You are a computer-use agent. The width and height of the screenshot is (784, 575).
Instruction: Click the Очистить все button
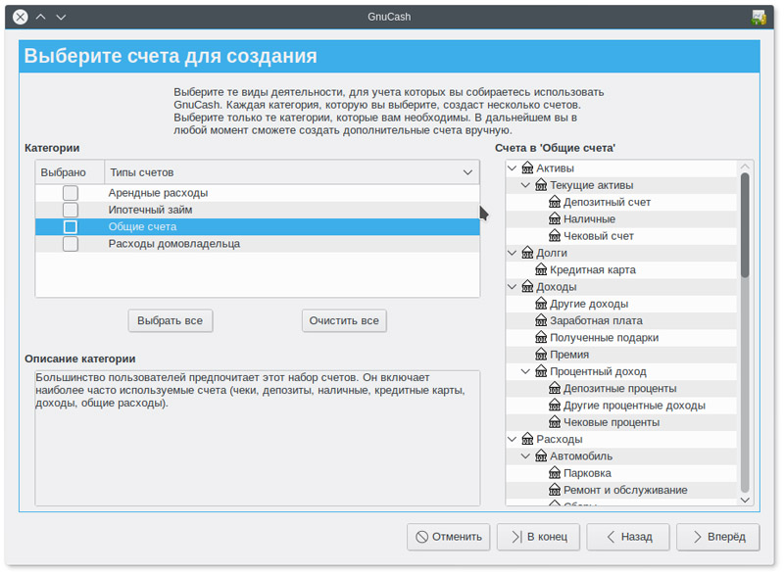click(x=344, y=320)
